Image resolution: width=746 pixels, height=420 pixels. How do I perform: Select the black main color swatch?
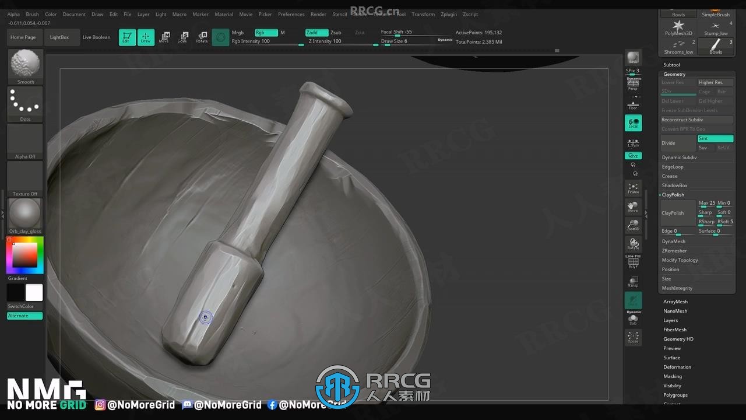(x=16, y=293)
